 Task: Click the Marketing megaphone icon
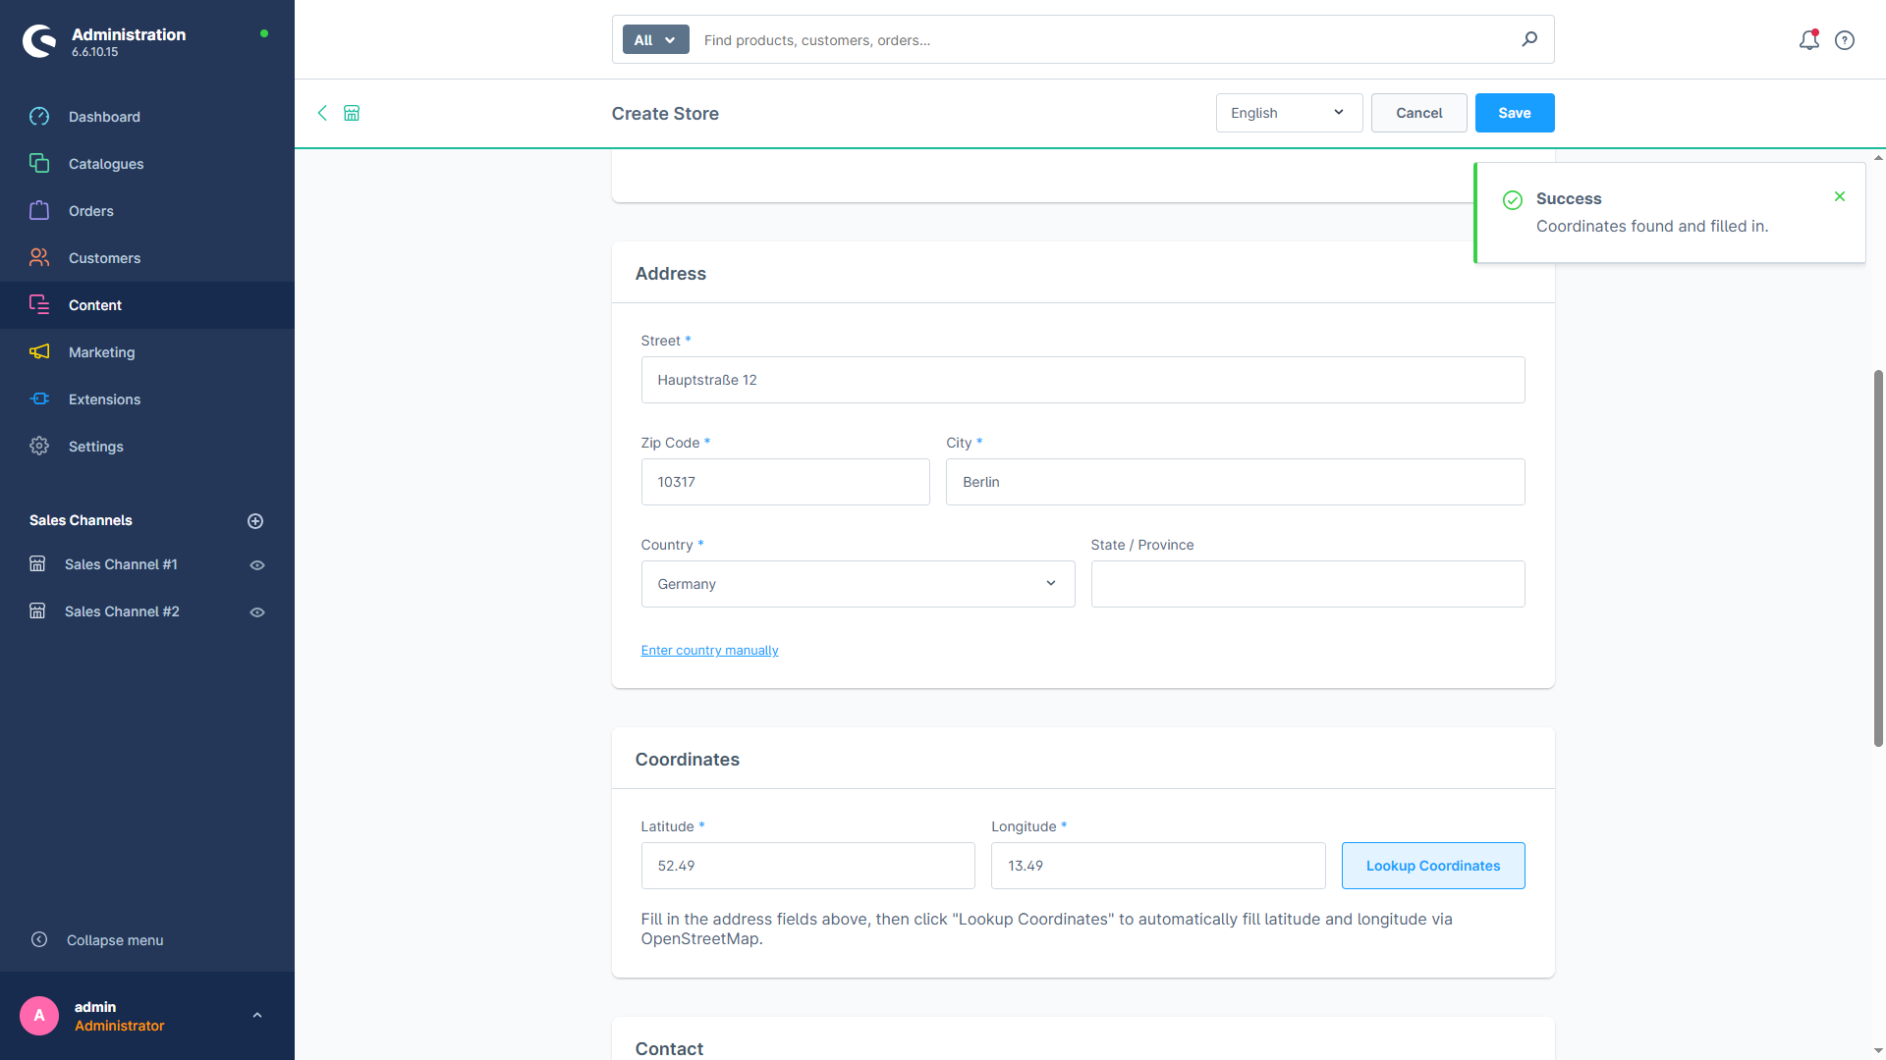pos(39,352)
